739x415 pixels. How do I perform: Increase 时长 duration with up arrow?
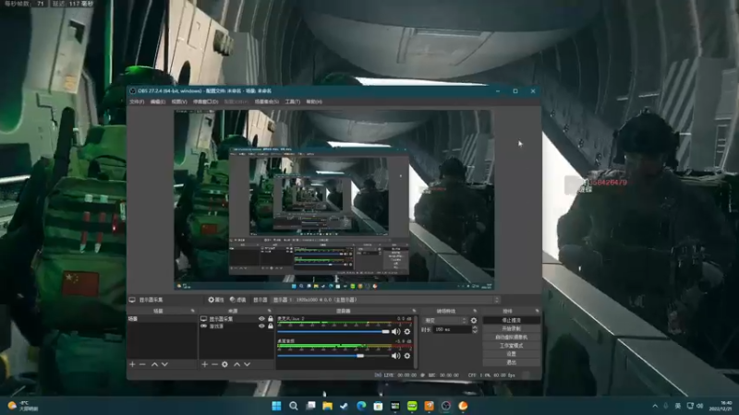pos(475,328)
